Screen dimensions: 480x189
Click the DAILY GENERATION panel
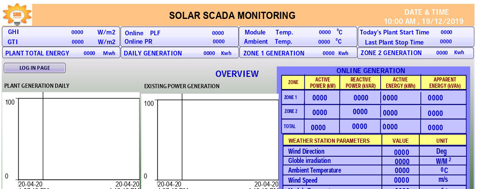(179, 53)
